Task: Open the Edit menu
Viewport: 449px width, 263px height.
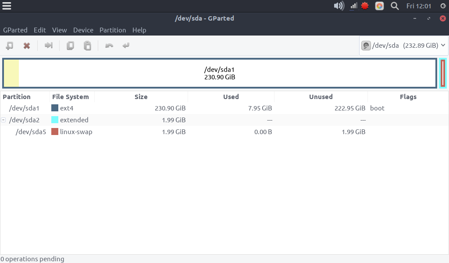Action: (x=40, y=30)
